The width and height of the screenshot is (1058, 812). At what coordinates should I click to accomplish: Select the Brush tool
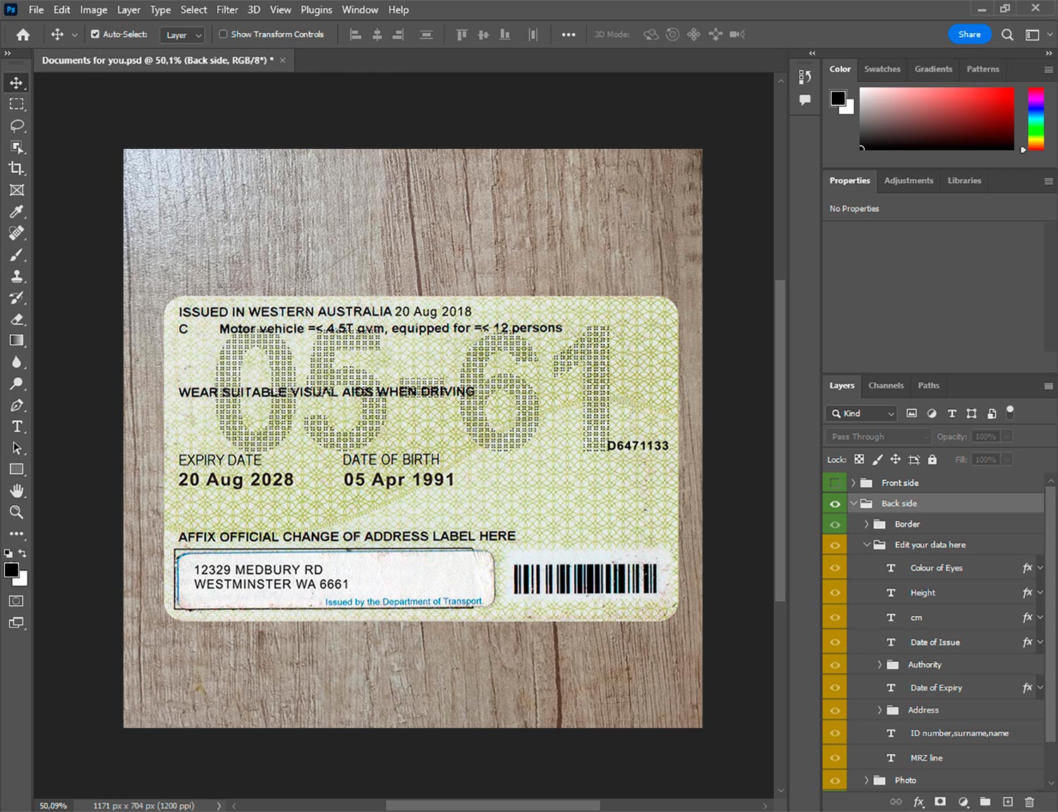17,255
